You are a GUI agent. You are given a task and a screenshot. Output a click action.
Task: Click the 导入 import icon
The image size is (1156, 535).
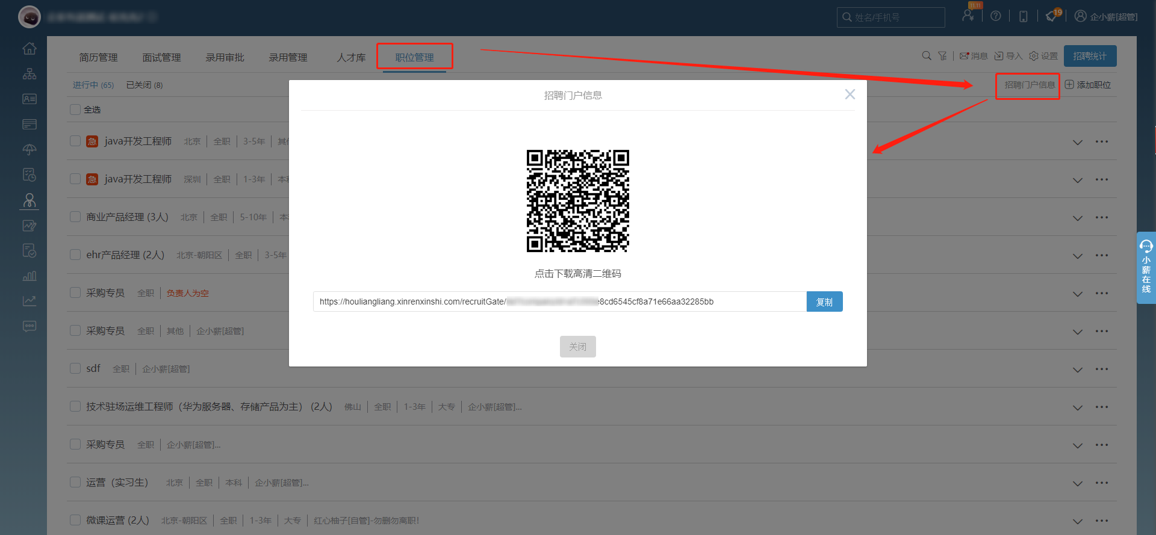(x=1008, y=56)
